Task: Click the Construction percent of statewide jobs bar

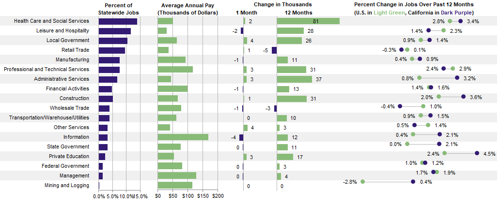Action: pyautogui.click(x=106, y=99)
